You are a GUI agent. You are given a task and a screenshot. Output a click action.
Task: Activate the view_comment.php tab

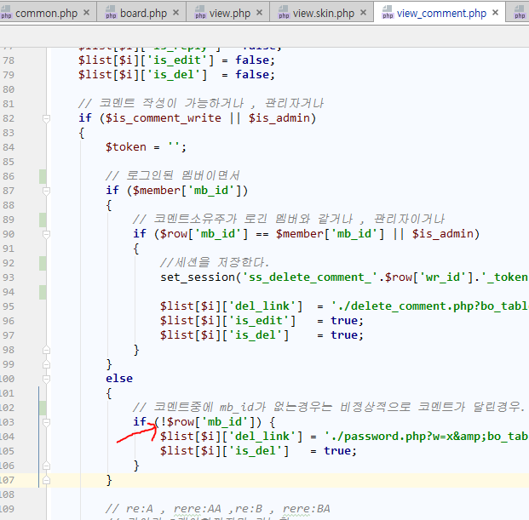[441, 14]
